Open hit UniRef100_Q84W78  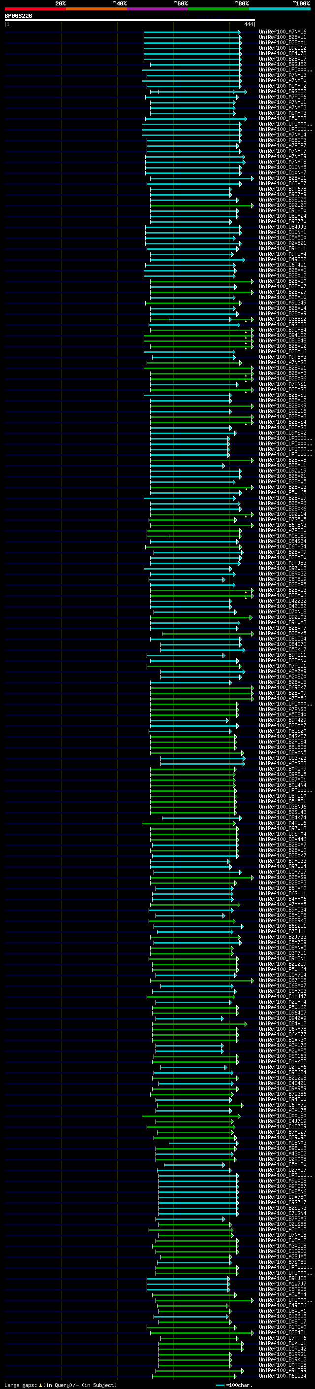pyautogui.click(x=282, y=53)
